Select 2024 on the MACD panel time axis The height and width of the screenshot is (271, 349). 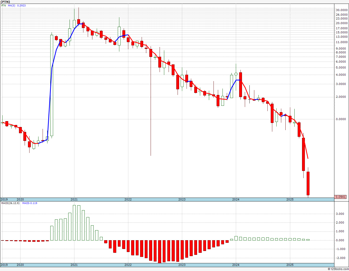pyautogui.click(x=236, y=265)
